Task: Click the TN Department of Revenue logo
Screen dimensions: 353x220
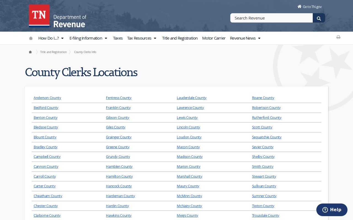Action: coord(58,16)
